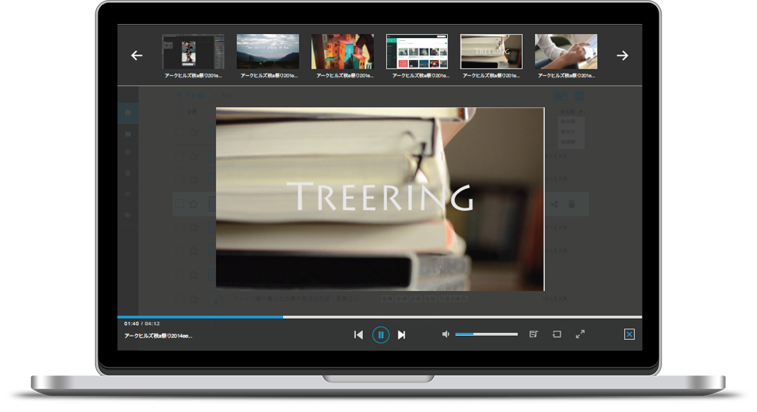Expand the player to fullscreen

coord(580,334)
